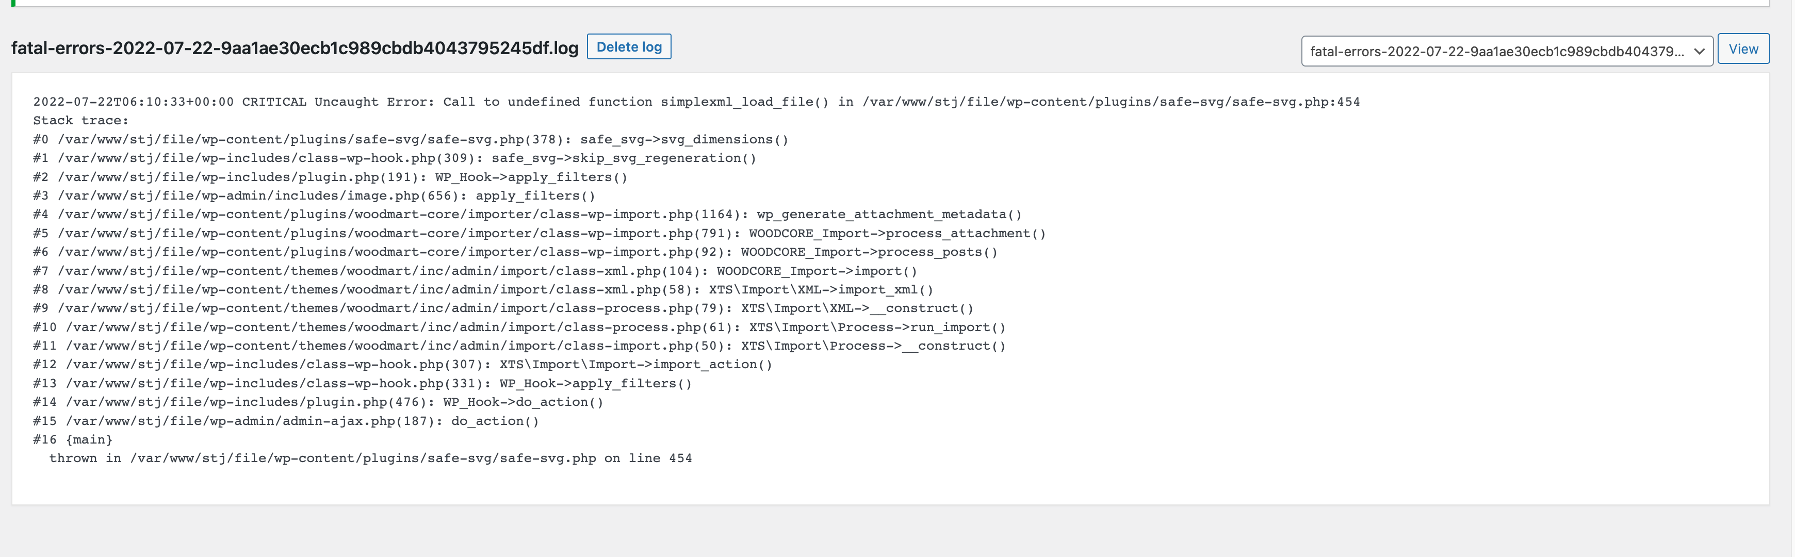The height and width of the screenshot is (557, 1795).
Task: Click the vertical scrollbar at right edge
Action: click(x=1790, y=279)
